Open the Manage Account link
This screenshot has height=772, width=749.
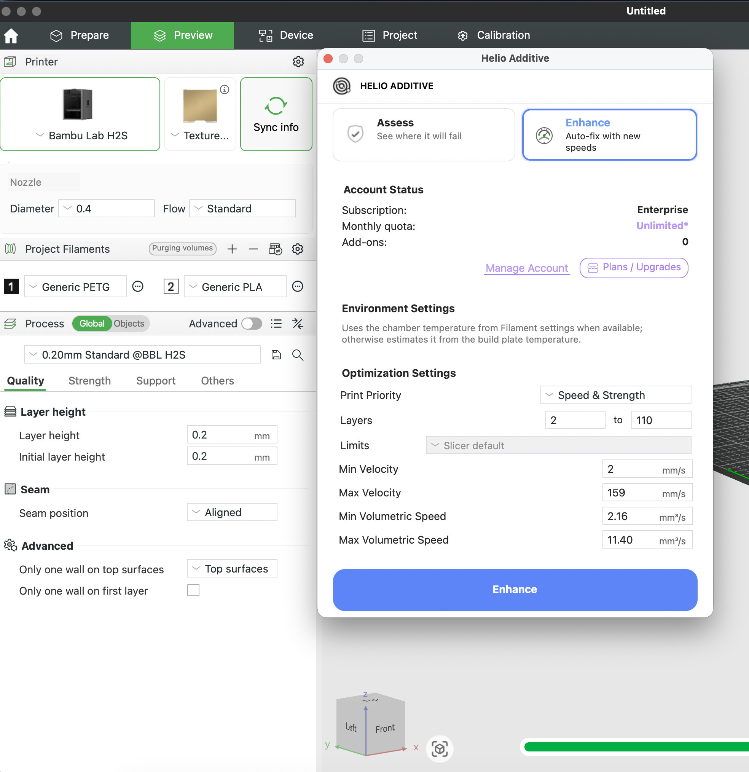(x=526, y=268)
